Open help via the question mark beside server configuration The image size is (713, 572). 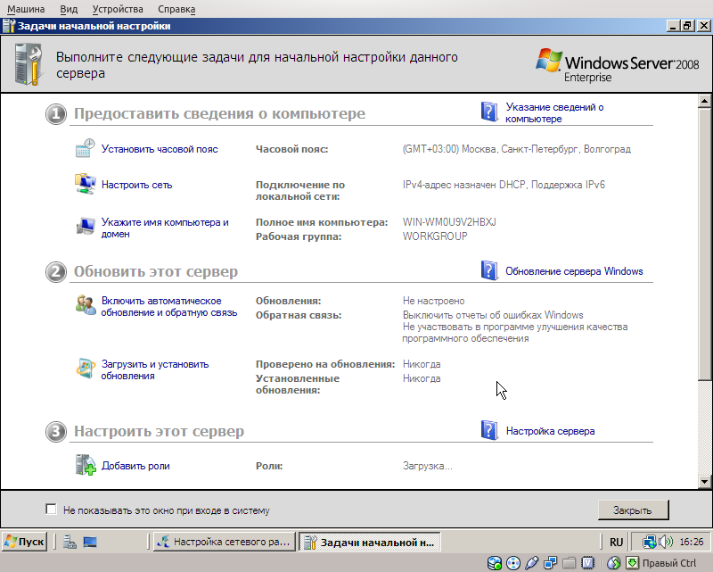(489, 430)
